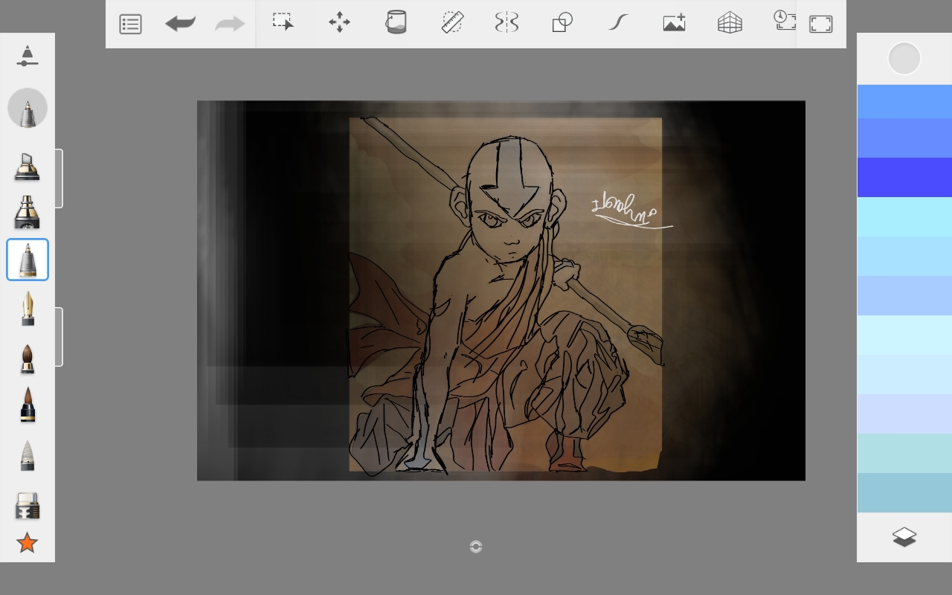Select the grey ridged cone-tip brush
952x595 pixels.
[x=28, y=455]
